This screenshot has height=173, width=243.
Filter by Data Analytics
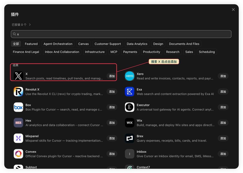[x=137, y=44]
